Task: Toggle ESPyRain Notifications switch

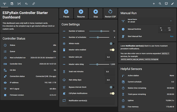Action: [112, 93]
